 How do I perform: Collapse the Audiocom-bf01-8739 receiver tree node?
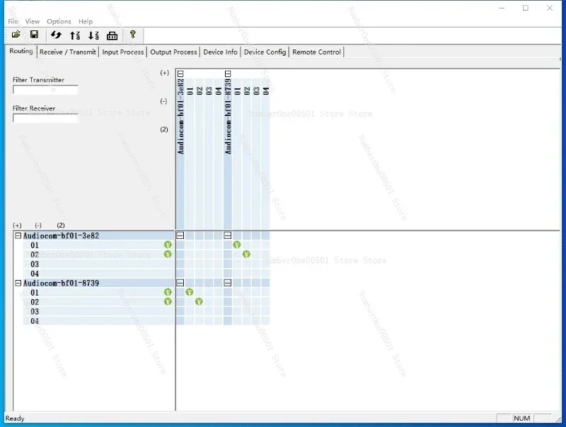18,283
